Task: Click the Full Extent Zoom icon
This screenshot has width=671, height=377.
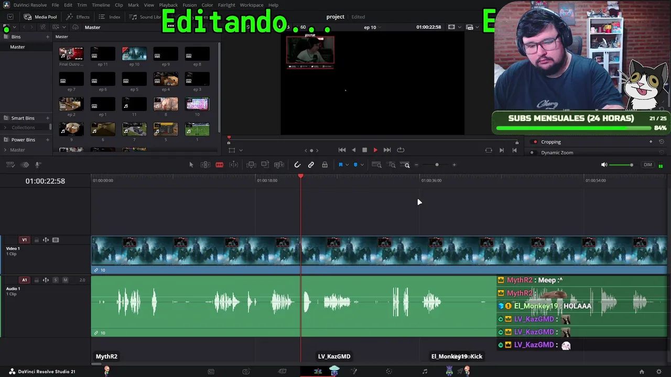Action: point(377,165)
